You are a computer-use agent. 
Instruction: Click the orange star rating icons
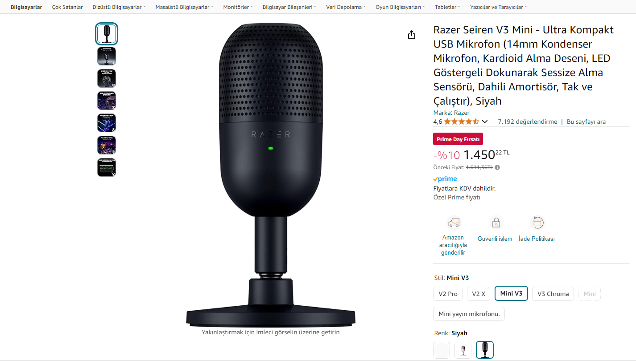click(462, 122)
